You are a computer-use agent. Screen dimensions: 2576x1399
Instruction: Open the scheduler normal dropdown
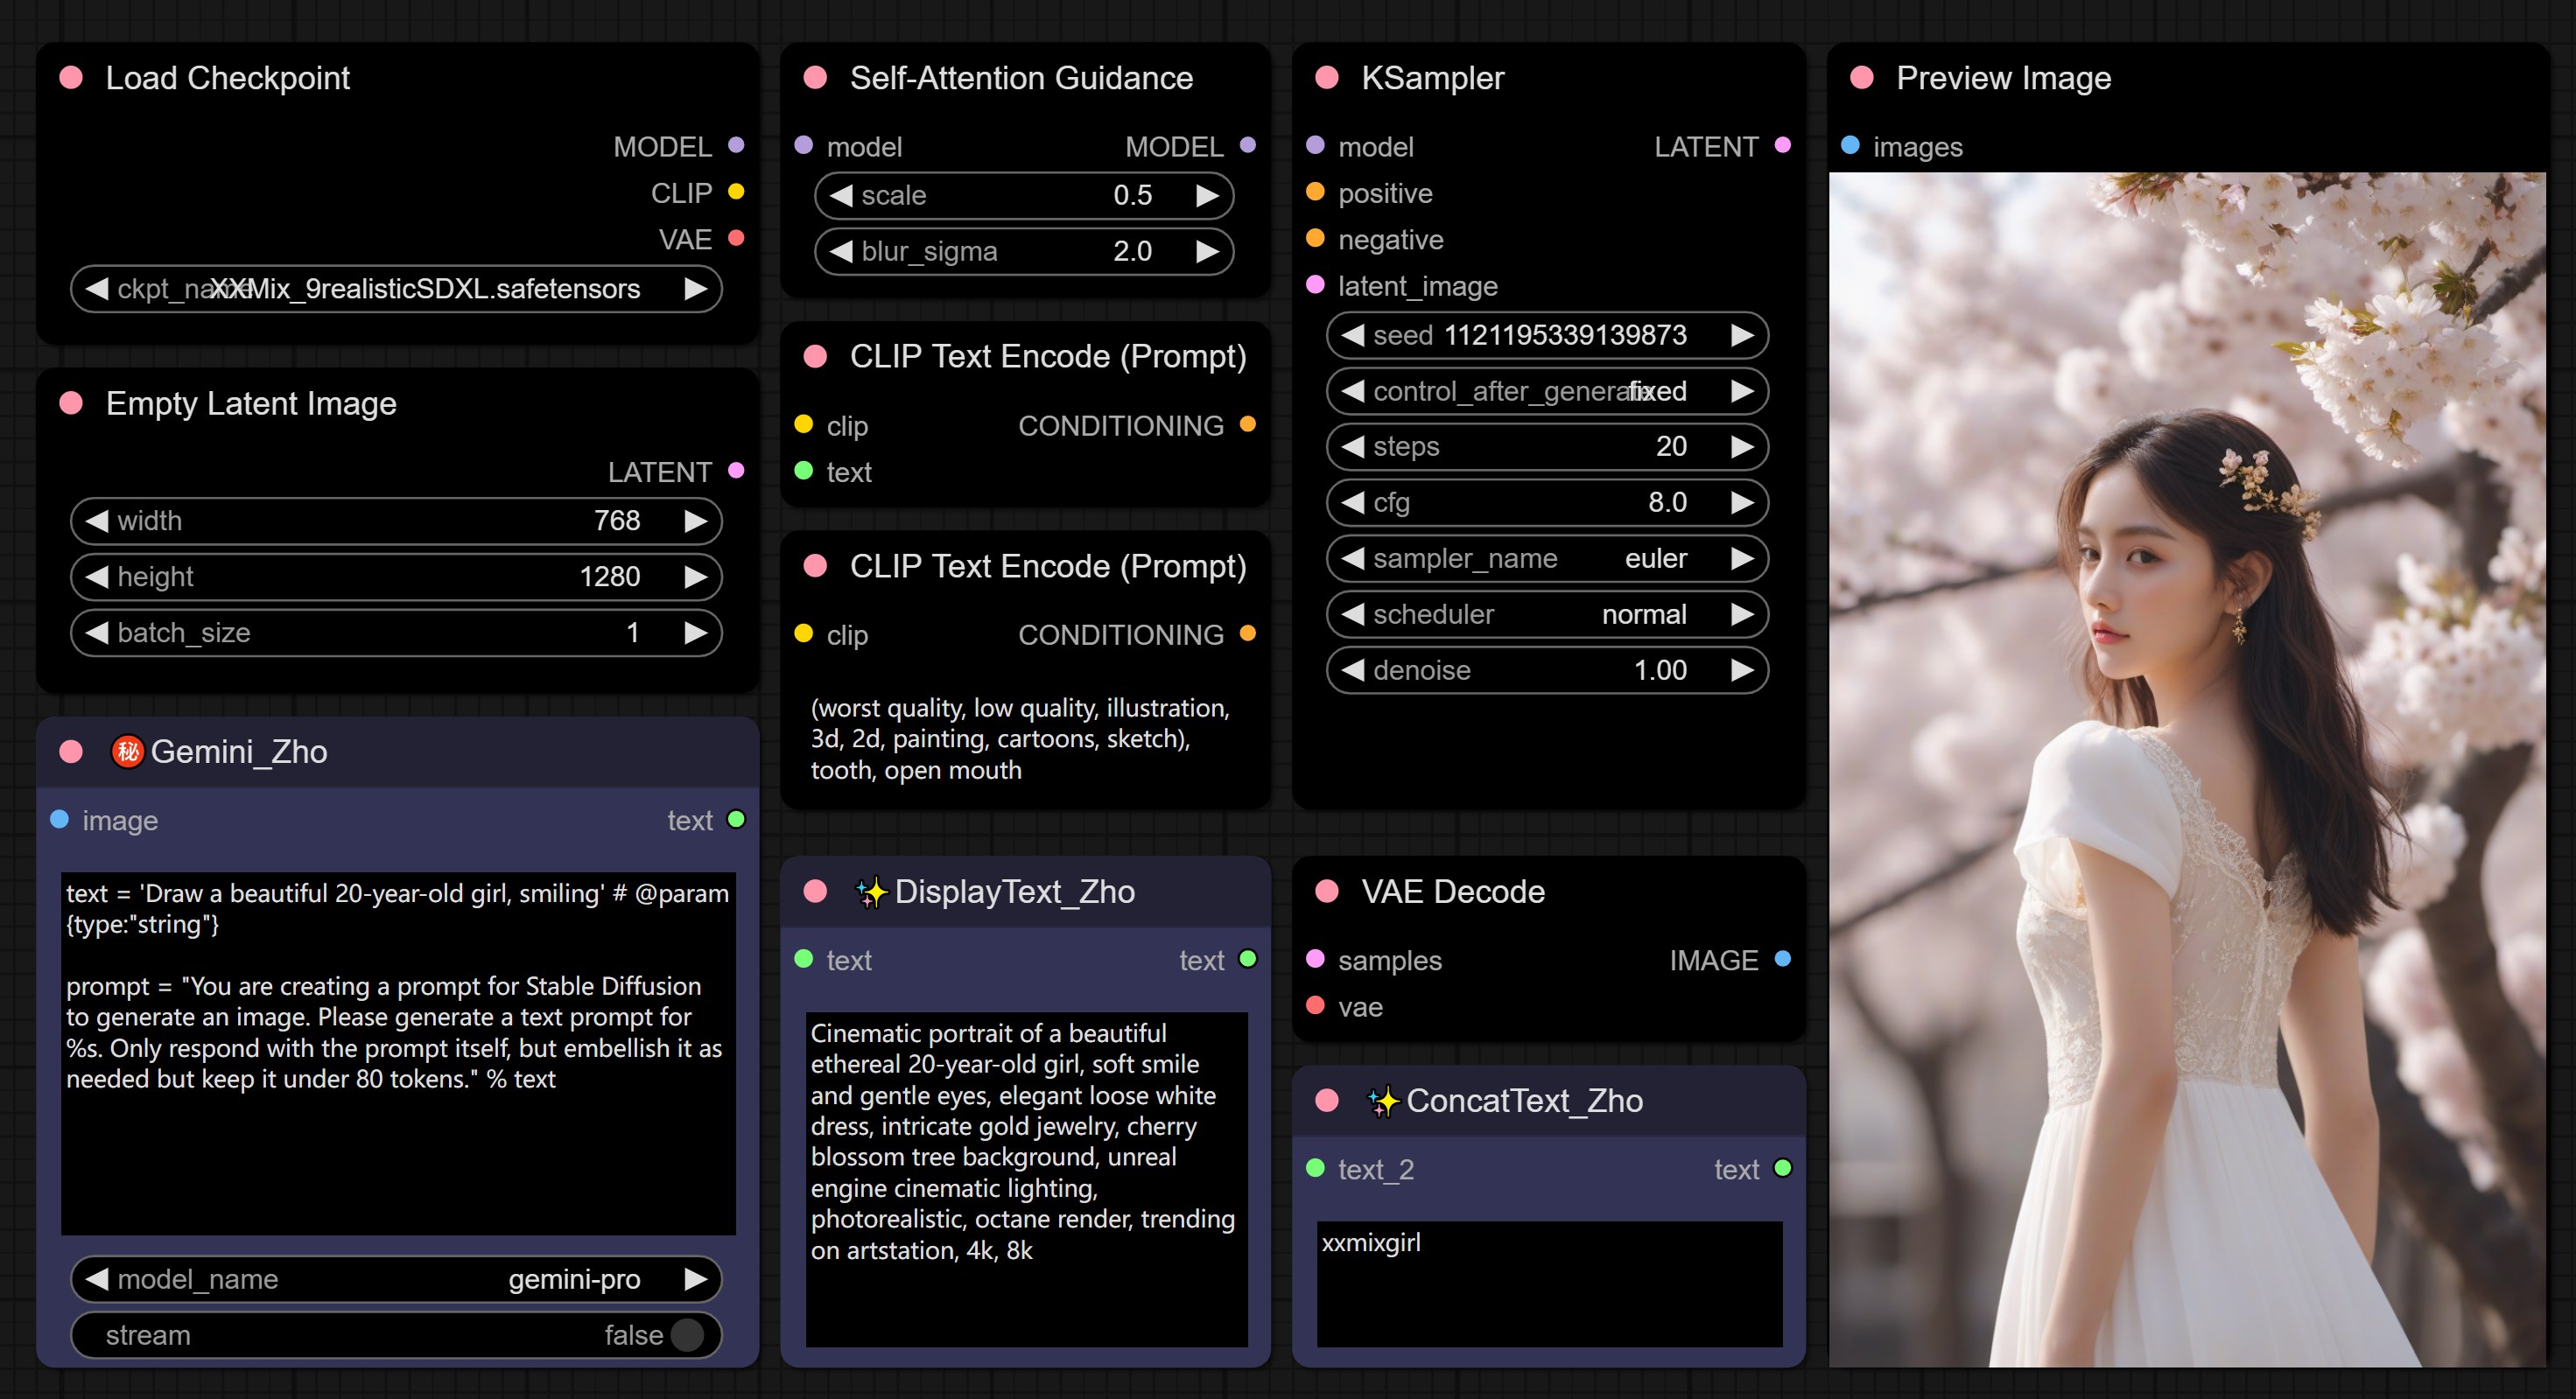(x=1546, y=614)
